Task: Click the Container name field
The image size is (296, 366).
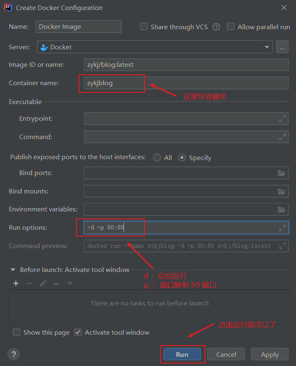Action: [186, 83]
